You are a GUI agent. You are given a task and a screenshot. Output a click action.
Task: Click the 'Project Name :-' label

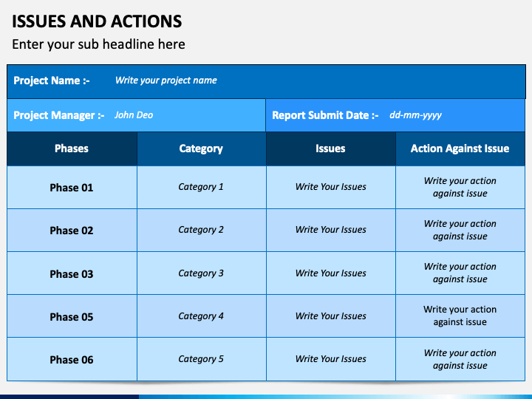[x=52, y=81]
